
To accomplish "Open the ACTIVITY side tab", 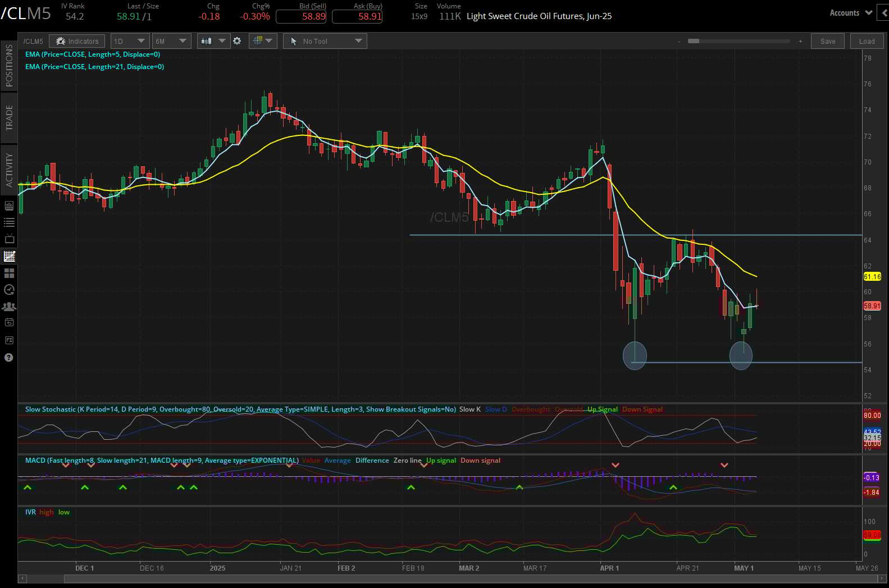I will coord(9,170).
